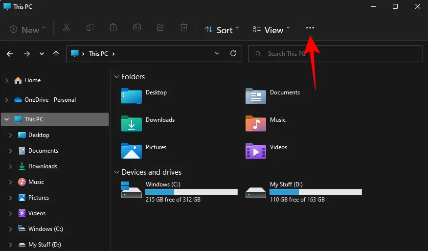Open the View options dropdown
428x251 pixels.
pos(271,30)
